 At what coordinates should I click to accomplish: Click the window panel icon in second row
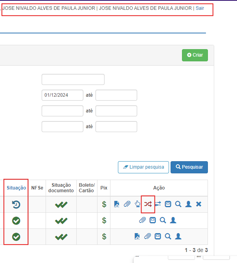pyautogui.click(x=153, y=220)
